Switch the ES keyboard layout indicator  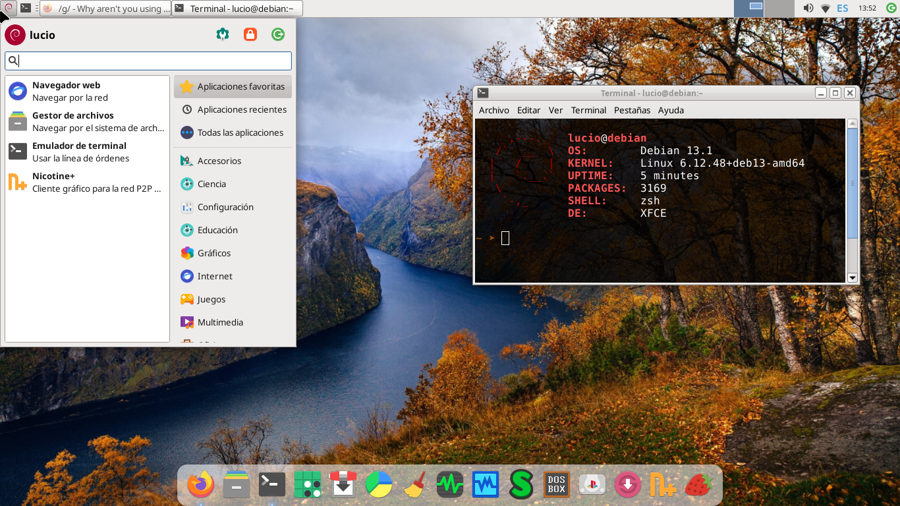click(x=843, y=9)
